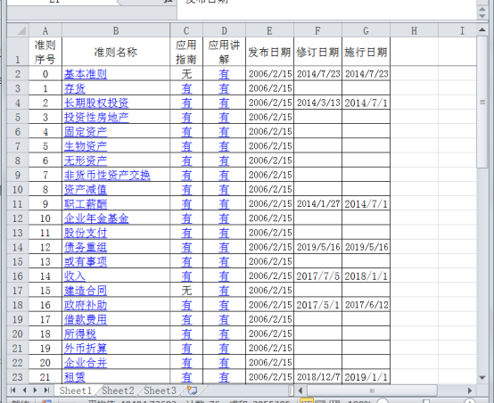Select row 1 header

point(18,52)
